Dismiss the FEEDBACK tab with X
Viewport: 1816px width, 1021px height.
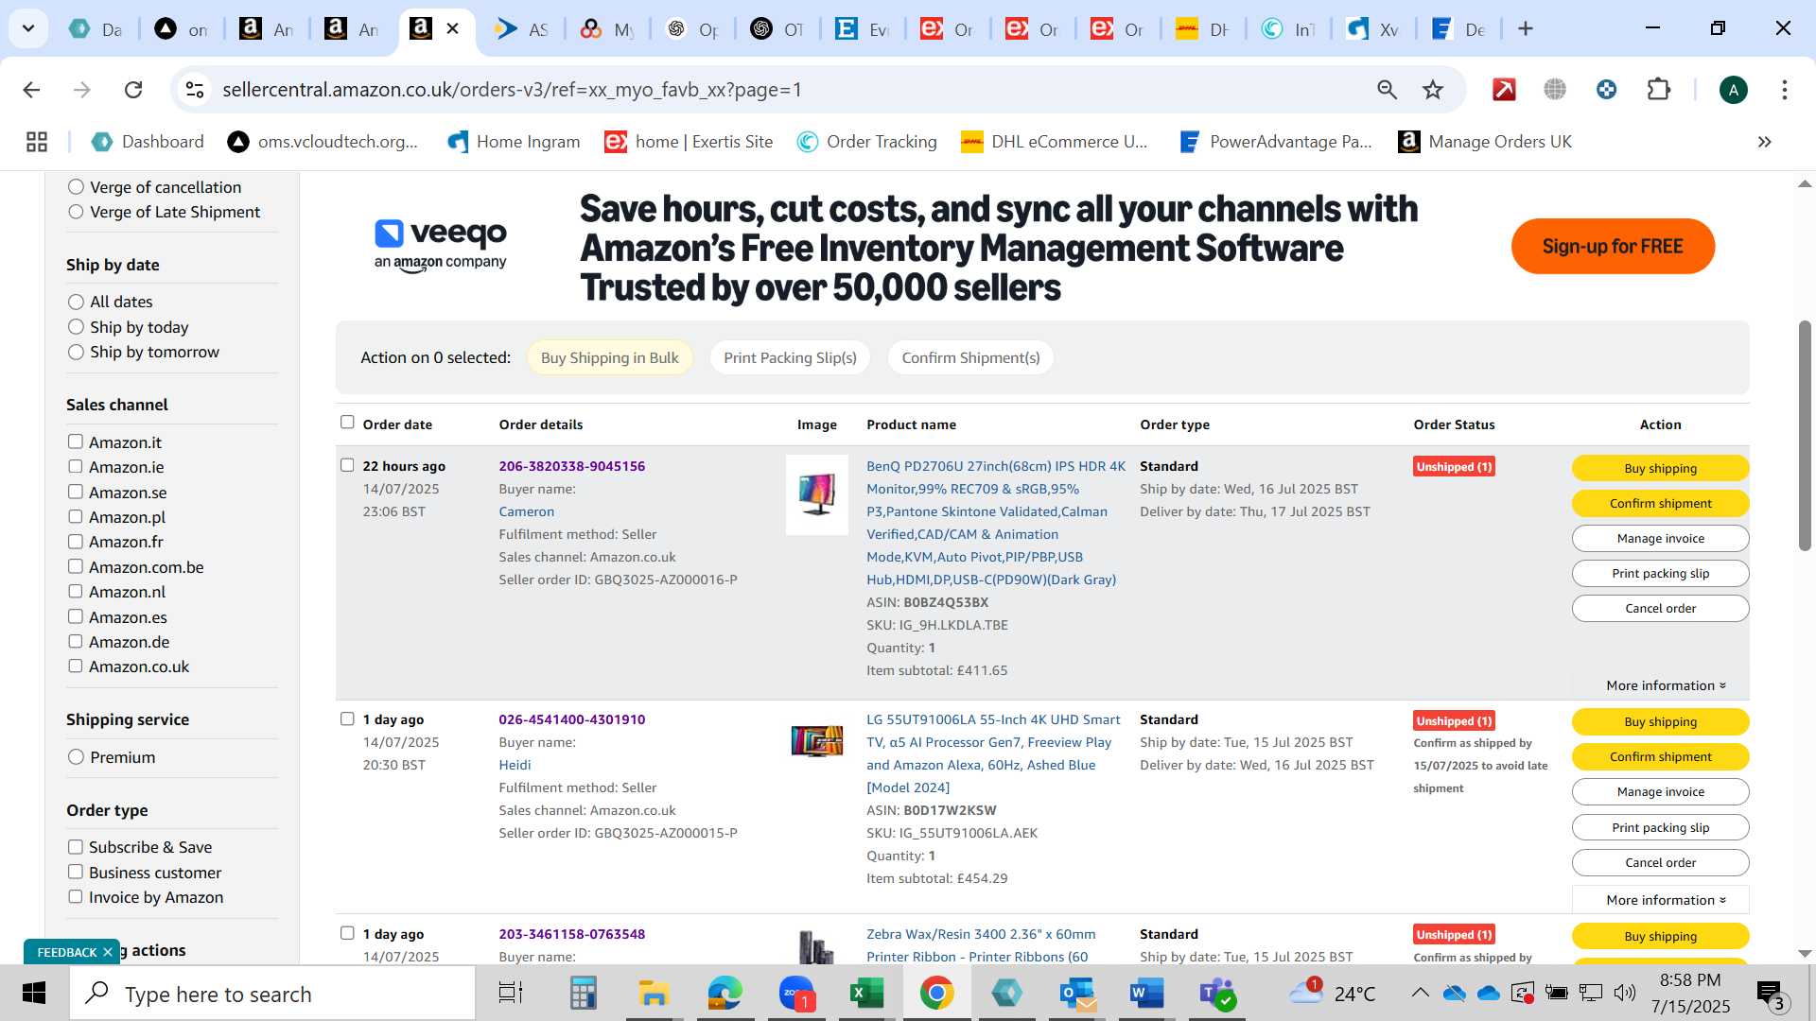(108, 952)
